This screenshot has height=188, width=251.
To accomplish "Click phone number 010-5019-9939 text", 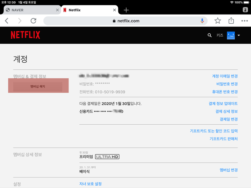I will [x=110, y=92].
